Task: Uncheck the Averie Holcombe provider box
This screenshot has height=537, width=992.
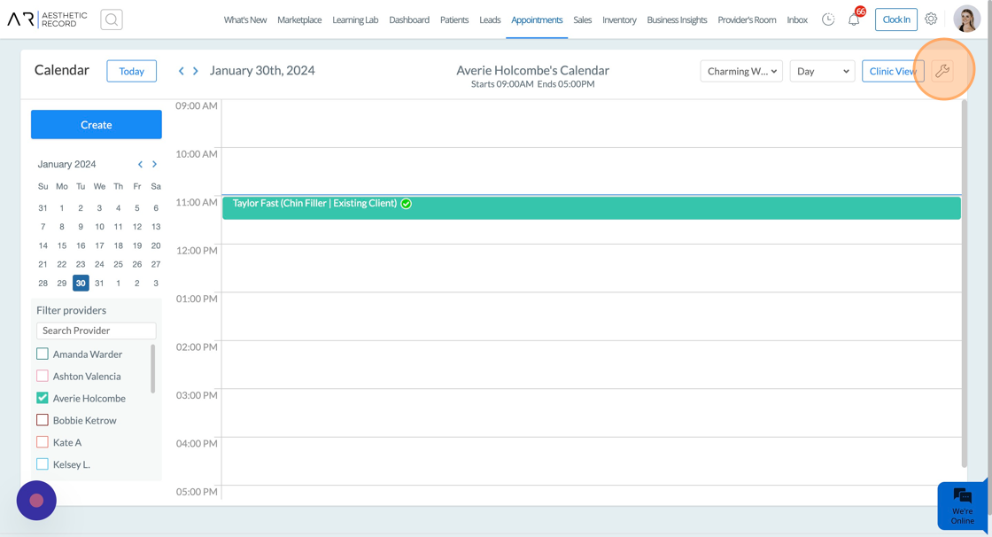Action: pyautogui.click(x=43, y=398)
